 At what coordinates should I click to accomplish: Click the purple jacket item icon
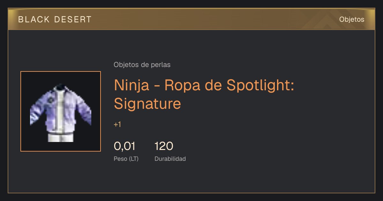click(61, 111)
